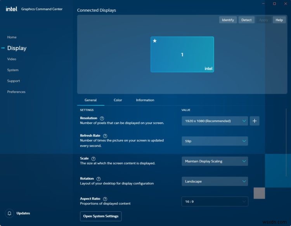Minimize the Graphics Command Center window
The height and width of the screenshot is (226, 291).
pos(263,4)
